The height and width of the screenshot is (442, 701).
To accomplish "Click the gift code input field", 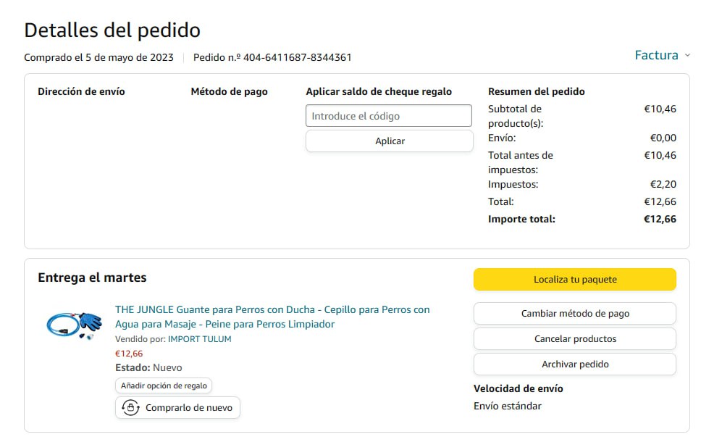I will [x=389, y=116].
